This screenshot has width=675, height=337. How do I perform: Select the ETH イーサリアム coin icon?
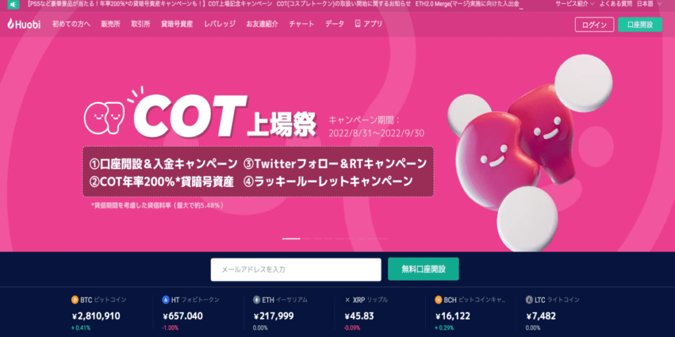click(x=257, y=299)
